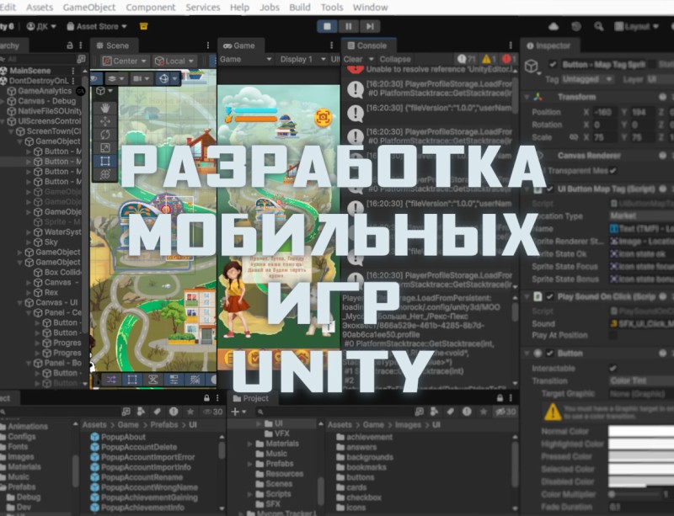Open the achievement folder in Images/UI
The image size is (674, 516).
coord(364,437)
